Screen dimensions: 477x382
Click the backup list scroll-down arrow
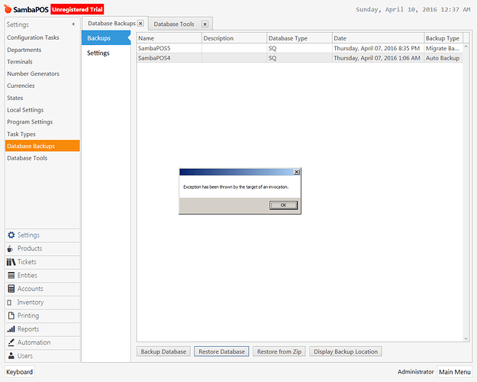466,338
